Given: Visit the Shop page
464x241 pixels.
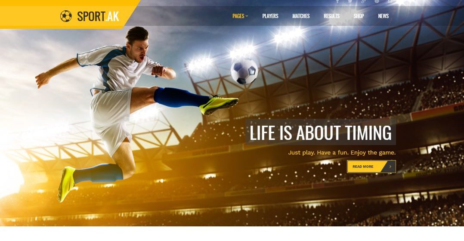Looking at the screenshot, I should click(359, 16).
